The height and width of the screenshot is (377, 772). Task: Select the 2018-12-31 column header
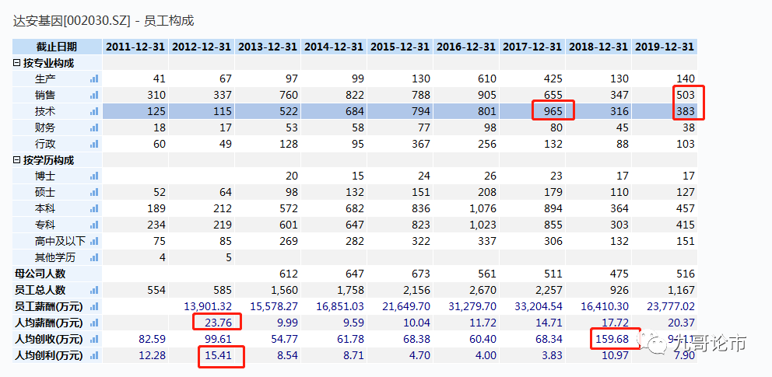pos(598,47)
